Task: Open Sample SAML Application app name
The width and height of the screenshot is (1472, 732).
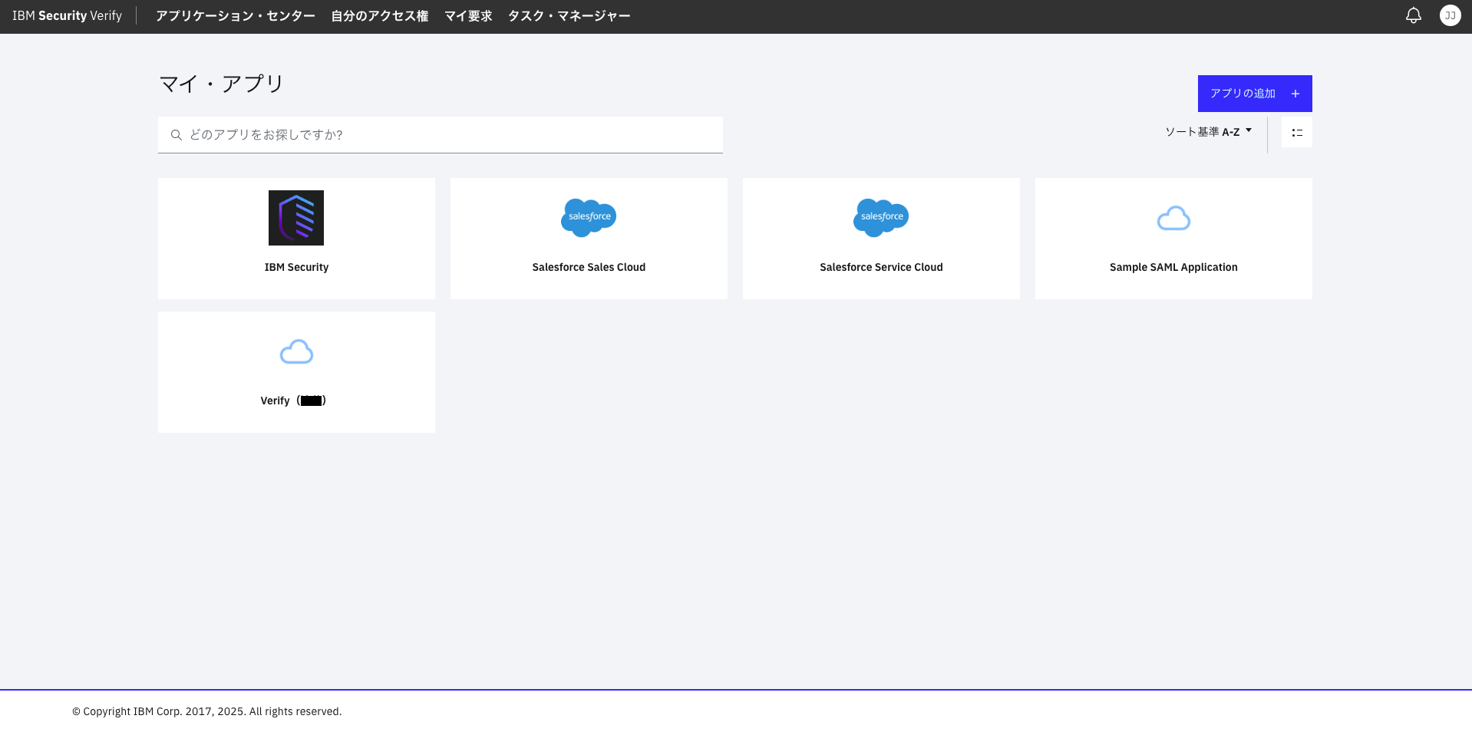Action: point(1173,267)
